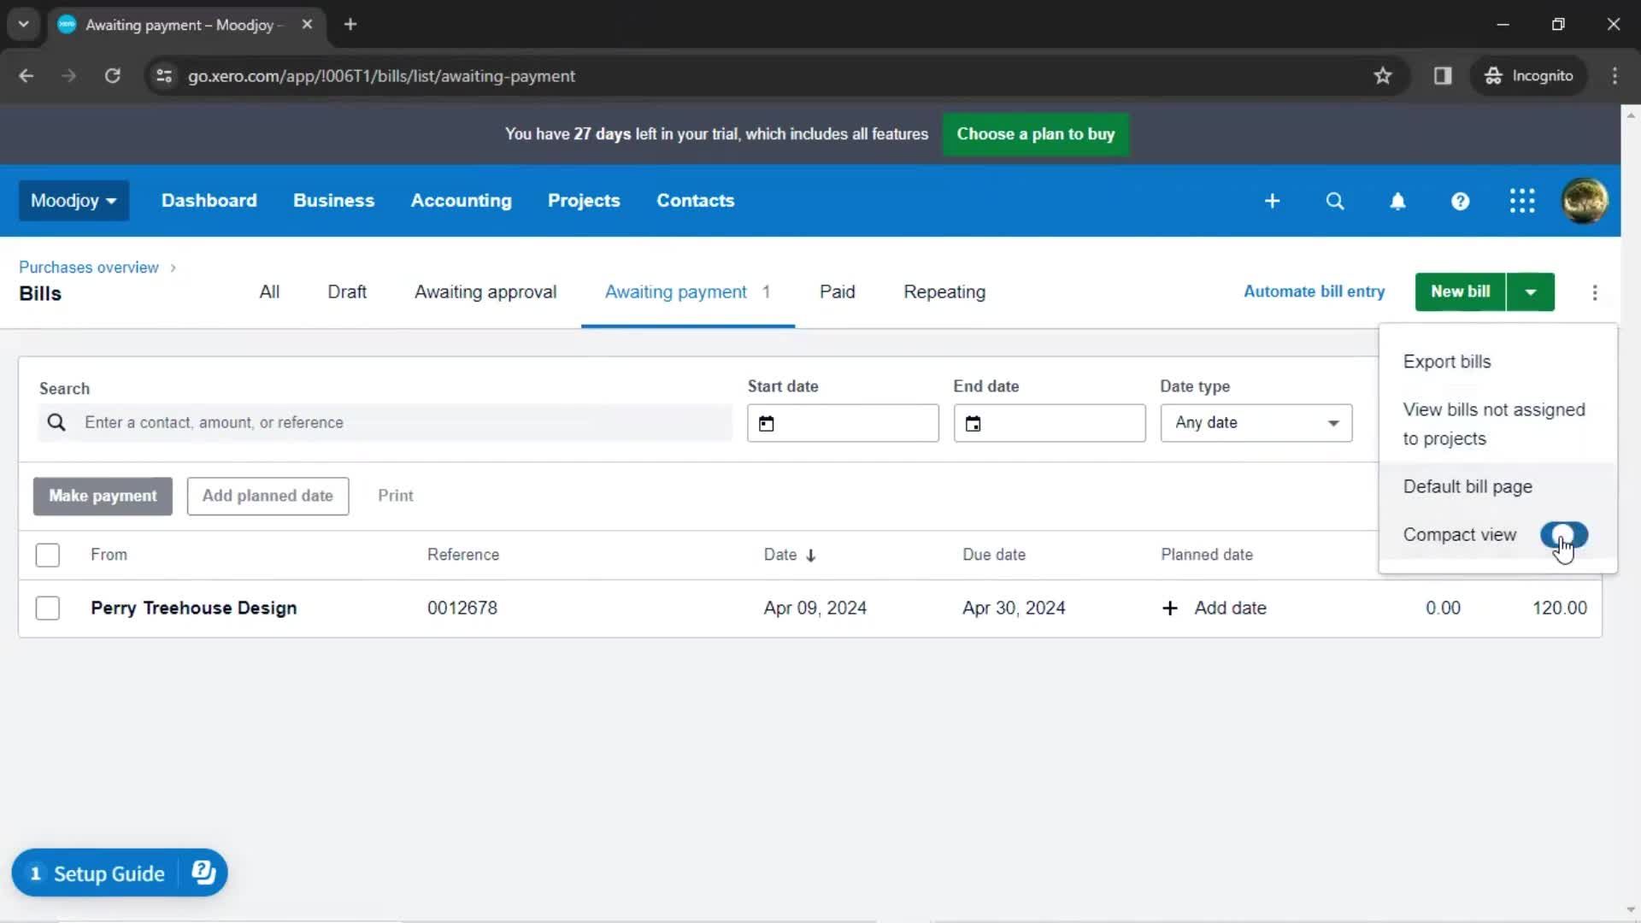Open the Xero header search icon
The width and height of the screenshot is (1641, 923).
(x=1335, y=201)
